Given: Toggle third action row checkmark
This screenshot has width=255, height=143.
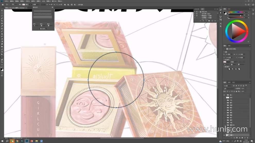Looking at the screenshot, I should pos(195,16).
